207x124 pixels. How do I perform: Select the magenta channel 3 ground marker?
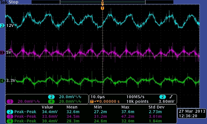coord(2,53)
